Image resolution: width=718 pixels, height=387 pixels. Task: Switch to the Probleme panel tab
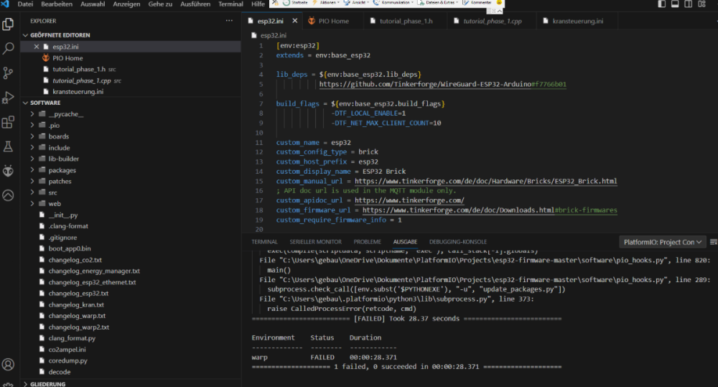367,242
